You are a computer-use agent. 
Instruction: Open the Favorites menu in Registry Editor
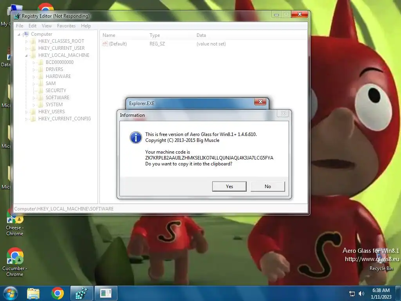click(66, 26)
